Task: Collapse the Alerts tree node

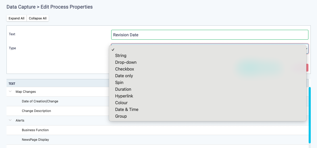Action: [10, 120]
